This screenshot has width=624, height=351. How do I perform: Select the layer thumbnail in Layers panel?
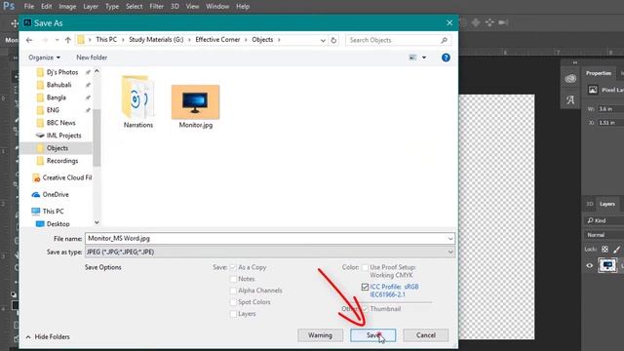[607, 265]
